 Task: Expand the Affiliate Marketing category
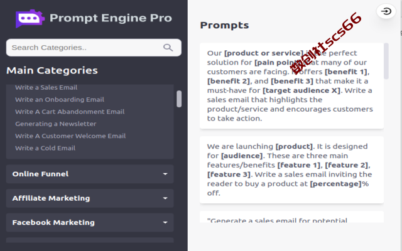[90, 198]
